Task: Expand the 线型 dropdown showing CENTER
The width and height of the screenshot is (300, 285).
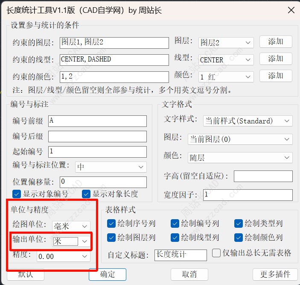Action: [x=226, y=60]
